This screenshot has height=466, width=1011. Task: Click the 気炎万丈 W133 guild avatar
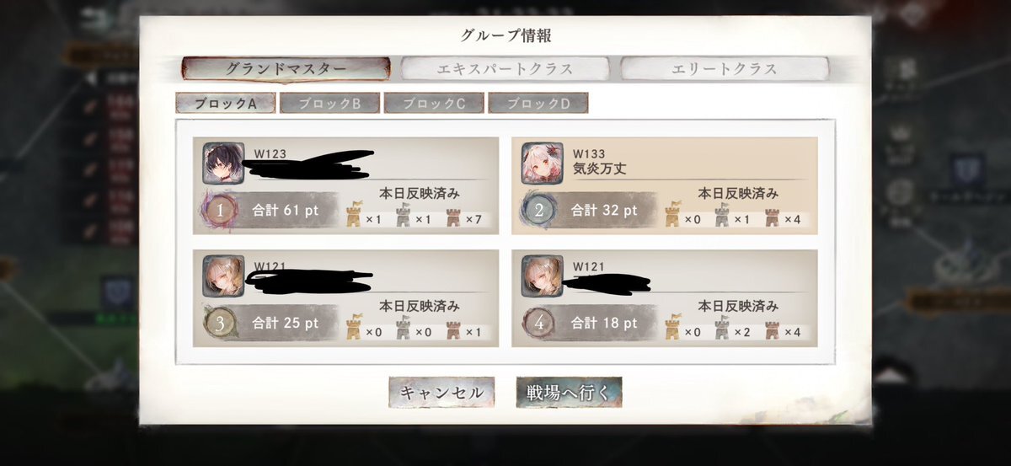click(x=542, y=163)
